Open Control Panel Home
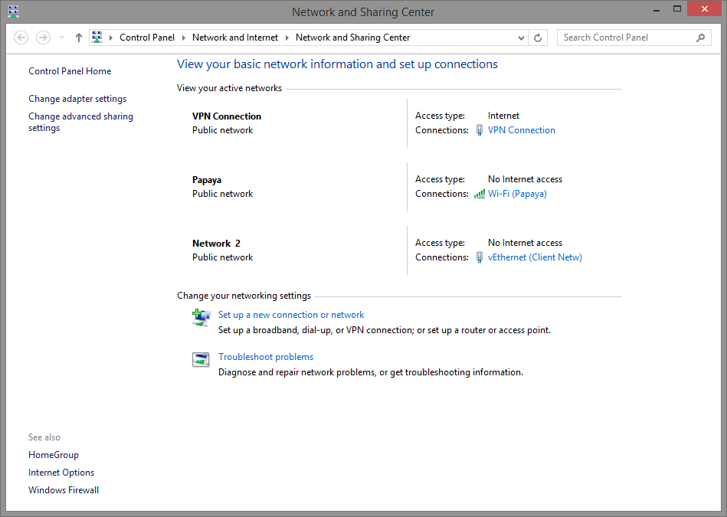 pos(70,71)
